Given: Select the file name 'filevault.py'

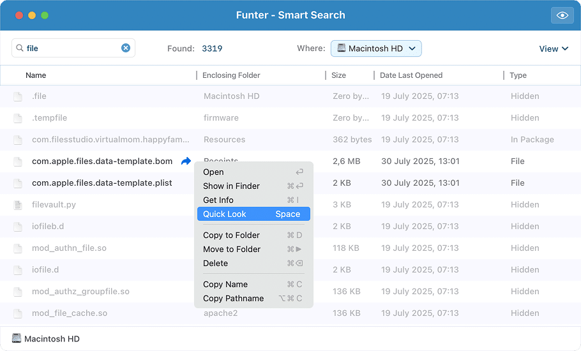Looking at the screenshot, I should coord(54,204).
